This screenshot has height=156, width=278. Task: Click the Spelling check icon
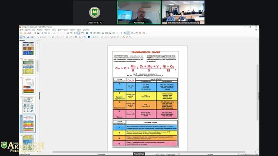(71, 33)
